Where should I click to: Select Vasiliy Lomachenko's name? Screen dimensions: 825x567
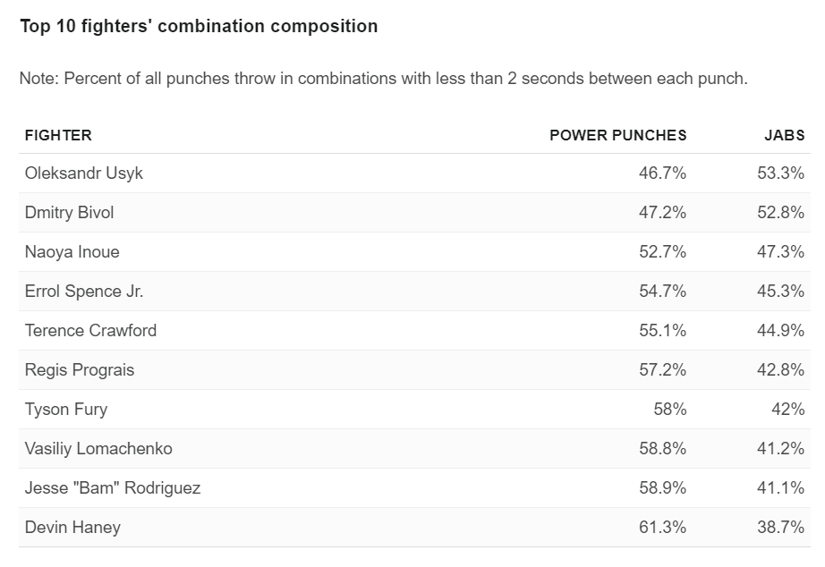coord(98,449)
